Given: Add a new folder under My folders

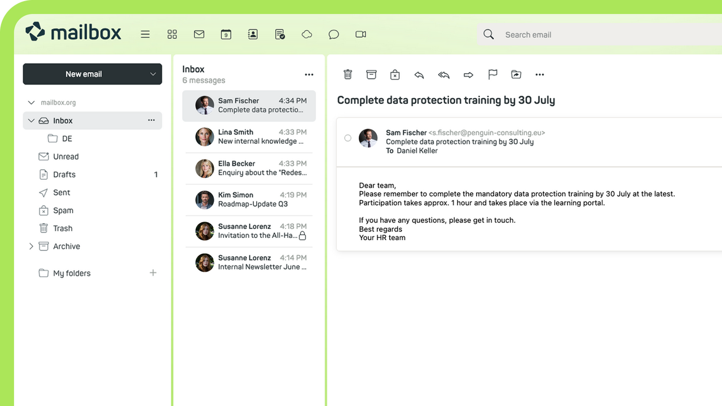Looking at the screenshot, I should [x=153, y=273].
